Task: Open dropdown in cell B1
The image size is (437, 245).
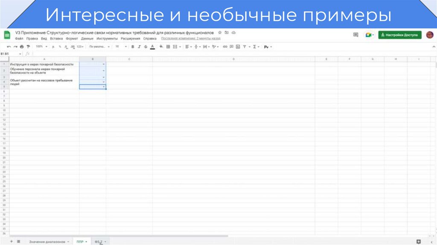Action: point(103,64)
